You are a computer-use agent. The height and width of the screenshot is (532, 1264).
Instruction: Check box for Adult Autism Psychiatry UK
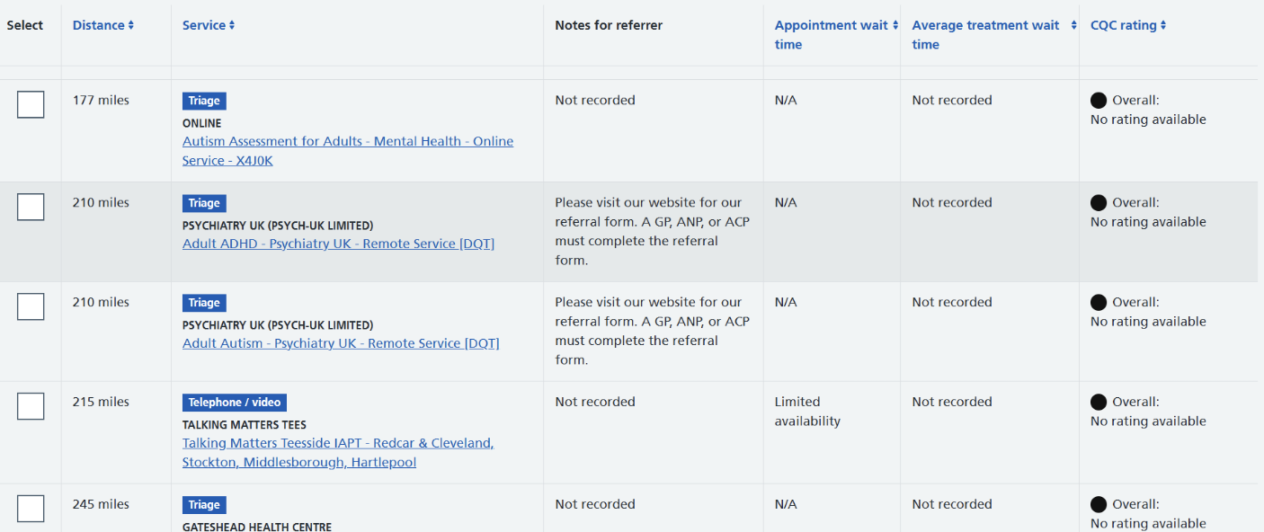tap(31, 306)
